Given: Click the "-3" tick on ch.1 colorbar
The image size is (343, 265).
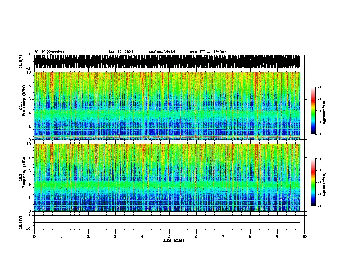Looking at the screenshot, I should click(320, 87).
